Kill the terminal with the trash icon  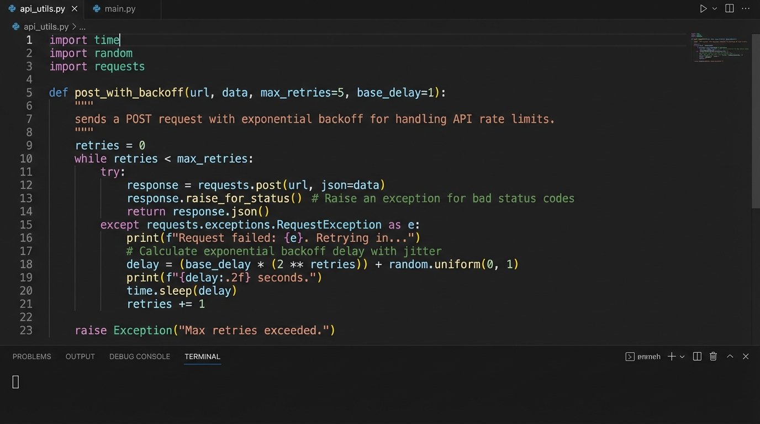pos(713,357)
